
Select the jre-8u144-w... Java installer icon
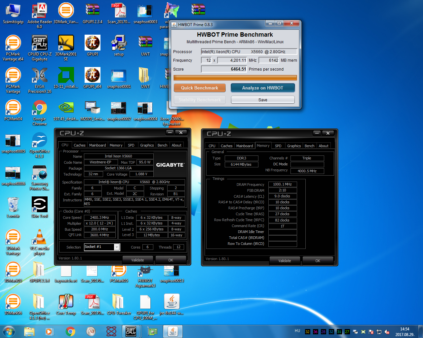172,304
